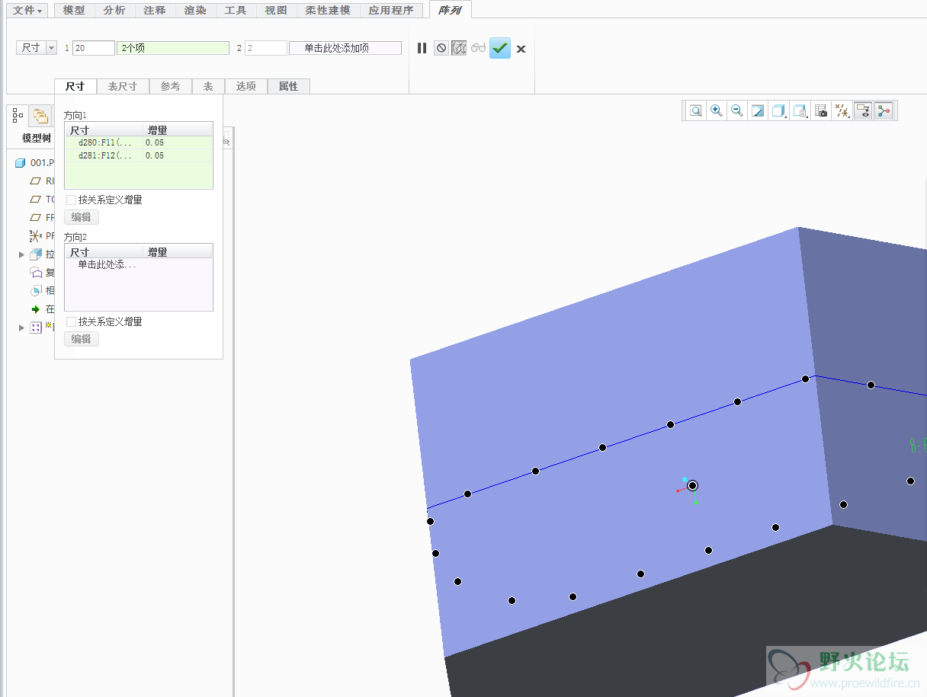Click the Zoom Out magnifier icon

[737, 110]
